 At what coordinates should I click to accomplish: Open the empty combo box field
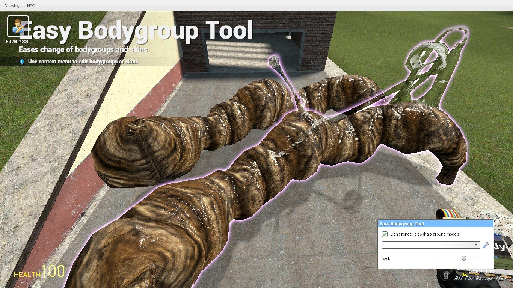click(x=427, y=245)
